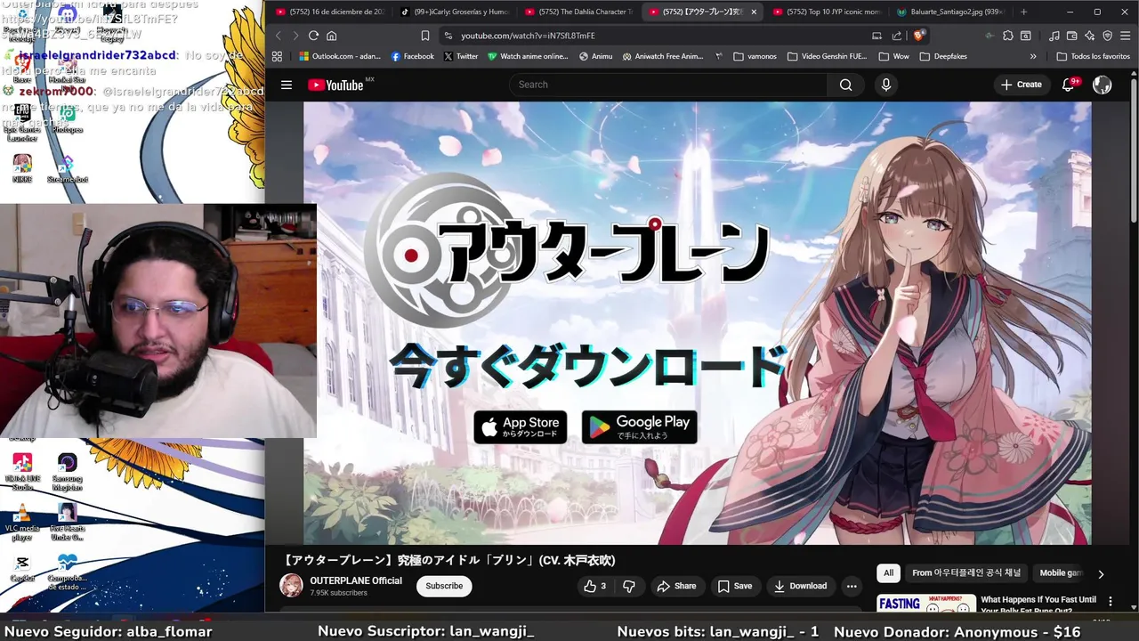
Task: Select the All recommendations chip
Action: [x=888, y=573]
